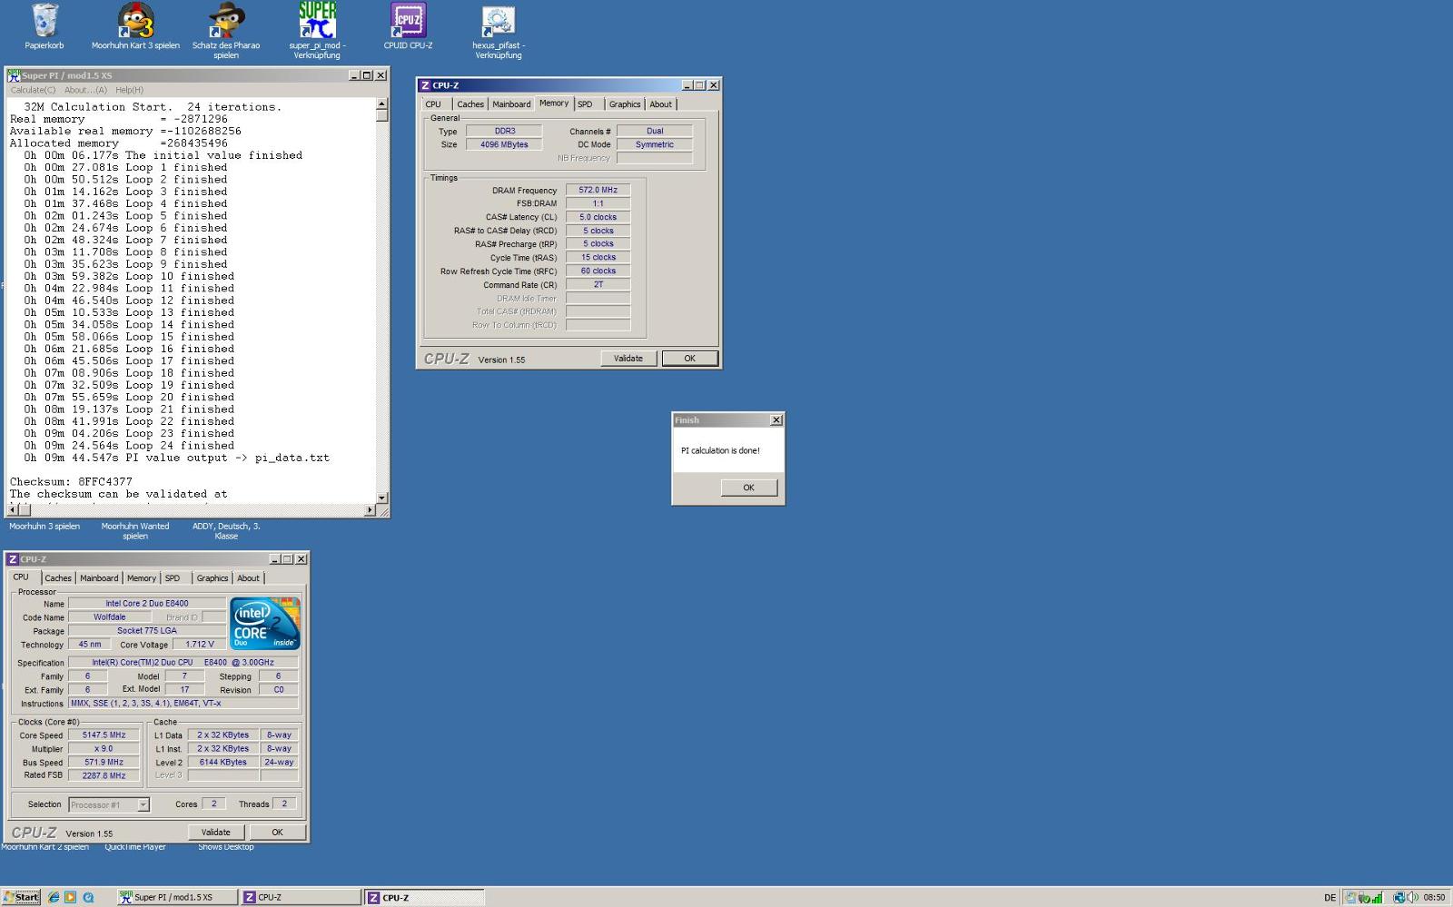Click the Internet Explorer quick launch icon
The image size is (1453, 907).
(54, 897)
